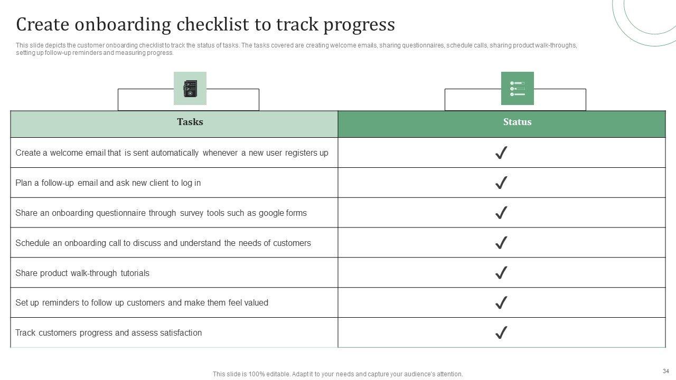Select the 'Share an onboarding questionnaire' row text

pyautogui.click(x=161, y=213)
